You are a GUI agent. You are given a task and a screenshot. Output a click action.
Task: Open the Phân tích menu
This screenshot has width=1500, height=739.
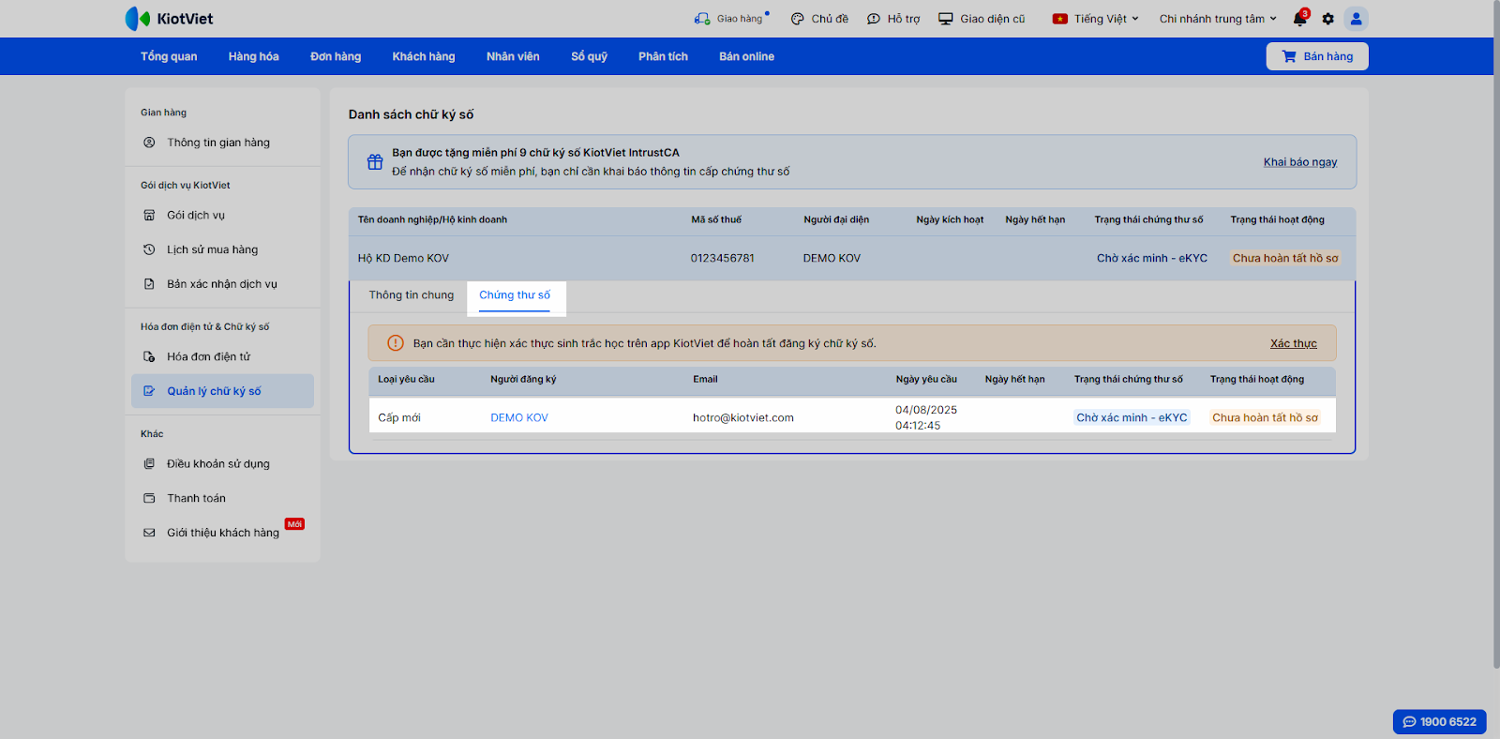coord(664,56)
